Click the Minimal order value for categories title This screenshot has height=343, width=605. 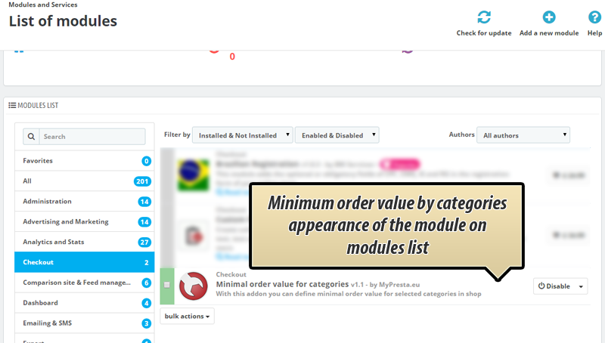tap(282, 284)
